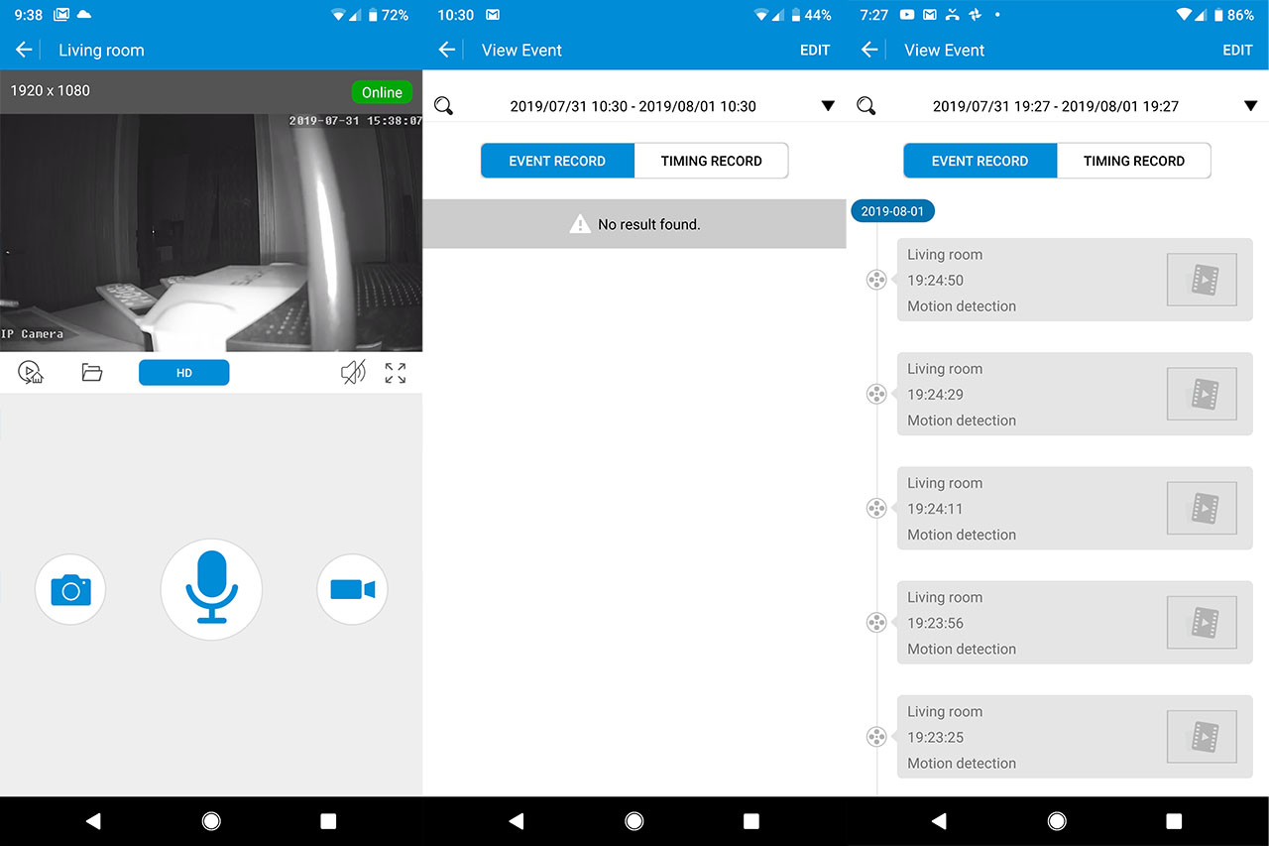The width and height of the screenshot is (1269, 846).
Task: Open the playback icon under the camera view
Action: 31,373
